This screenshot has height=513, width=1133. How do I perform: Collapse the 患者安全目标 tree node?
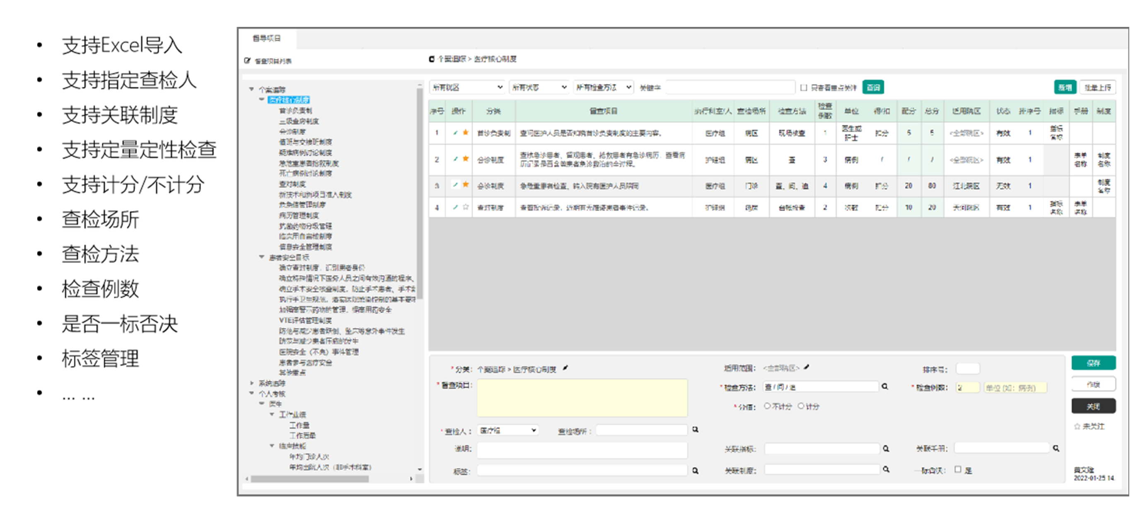262,256
